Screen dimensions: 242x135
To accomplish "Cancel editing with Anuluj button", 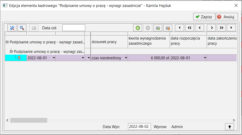I will [x=227, y=17].
